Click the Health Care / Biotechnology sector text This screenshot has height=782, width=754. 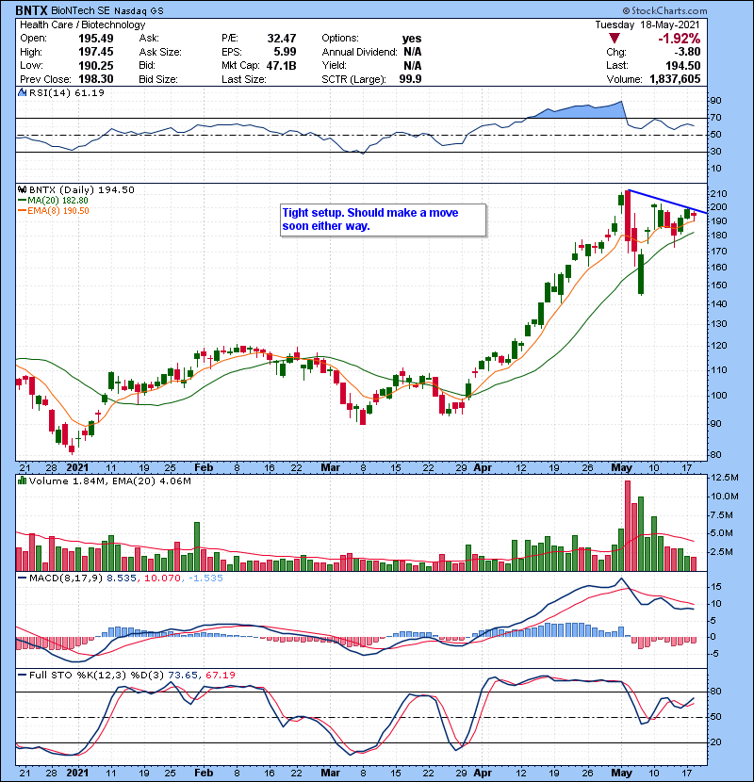click(x=82, y=24)
